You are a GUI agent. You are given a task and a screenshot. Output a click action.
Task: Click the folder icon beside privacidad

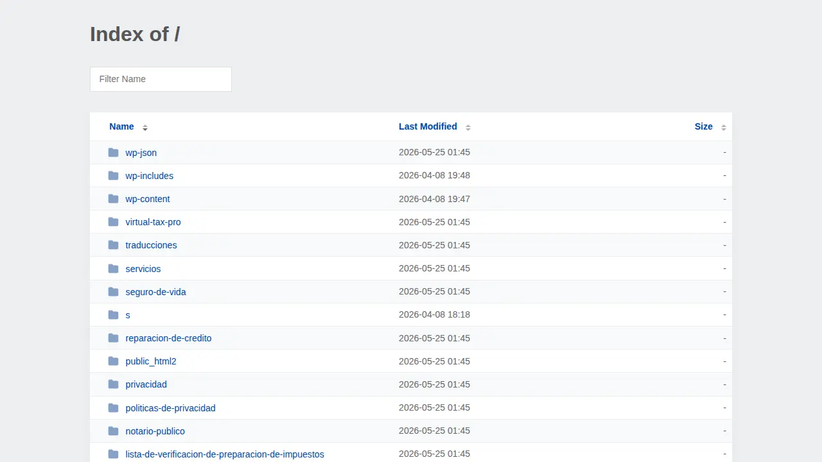click(x=114, y=384)
